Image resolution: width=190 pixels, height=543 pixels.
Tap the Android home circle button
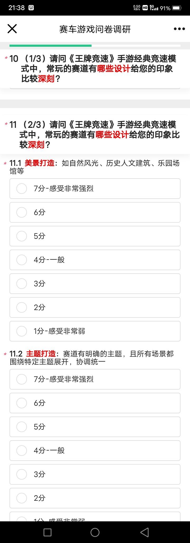point(95,532)
